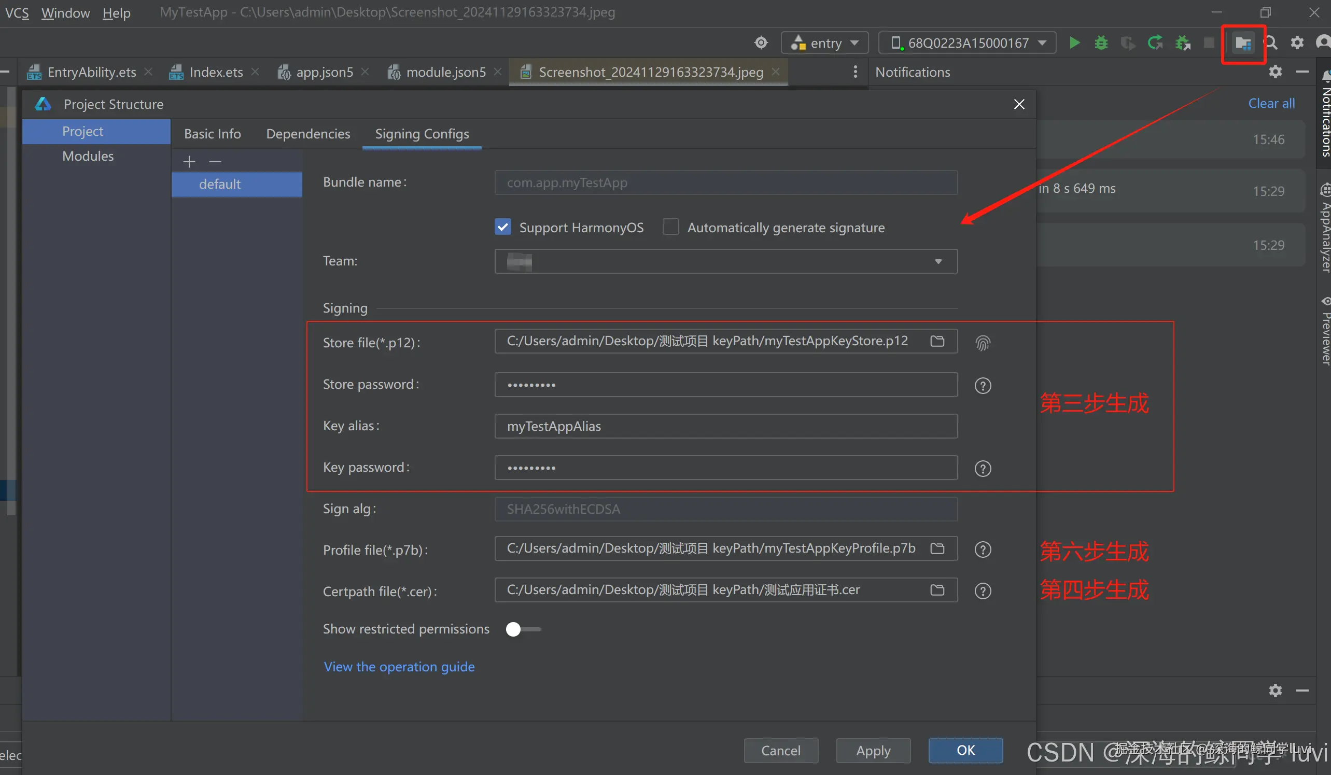
Task: Open the Basic Info tab
Action: click(212, 134)
